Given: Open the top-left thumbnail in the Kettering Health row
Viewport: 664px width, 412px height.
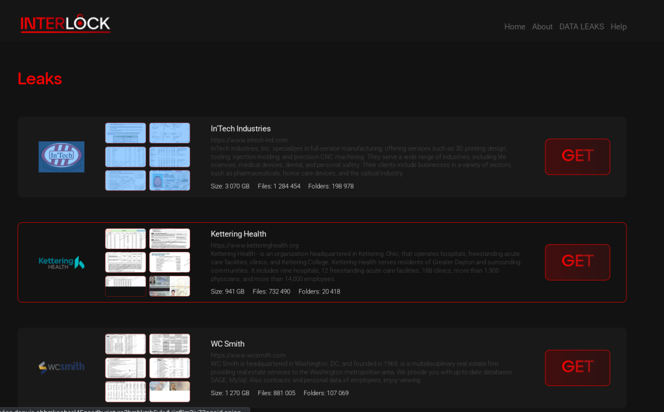Looking at the screenshot, I should pyautogui.click(x=125, y=239).
